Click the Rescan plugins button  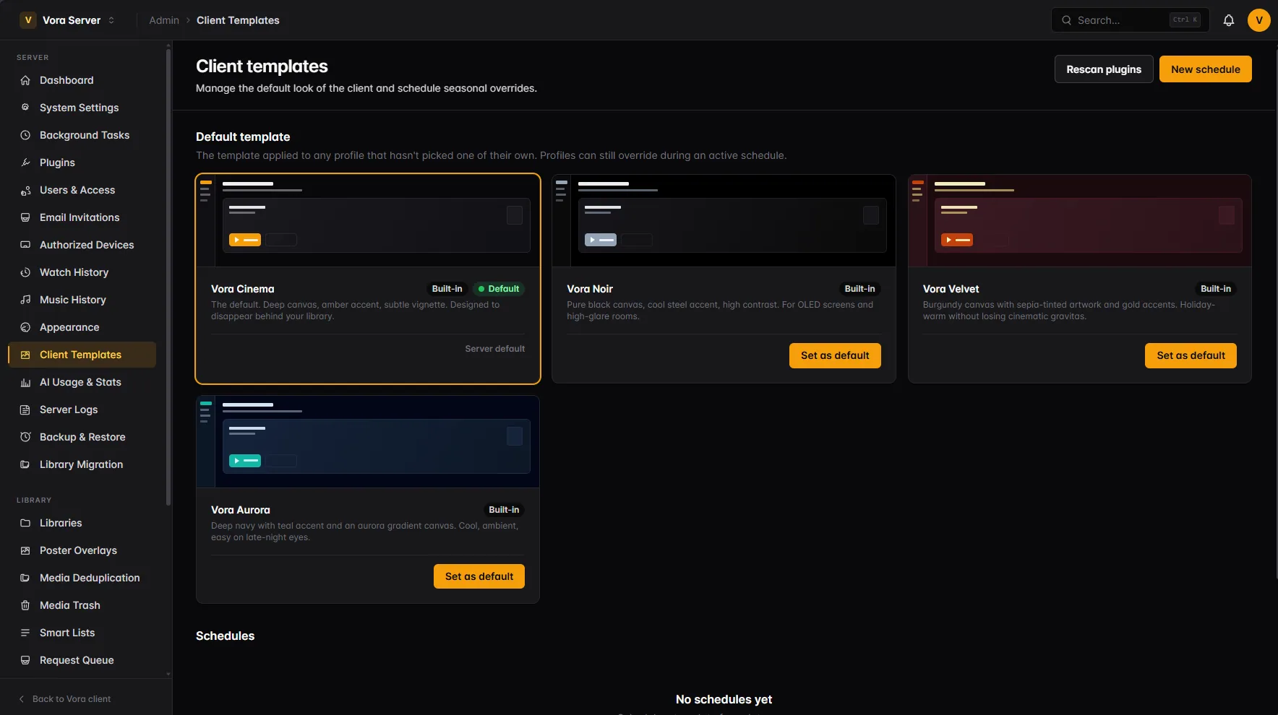(1104, 69)
